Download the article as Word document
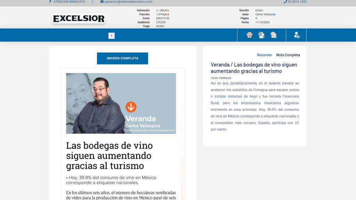Image resolution: width=356 pixels, height=200 pixels. tap(261, 35)
